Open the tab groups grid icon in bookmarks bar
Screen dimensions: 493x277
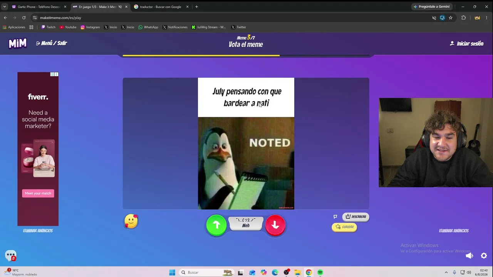pyautogui.click(x=31, y=27)
